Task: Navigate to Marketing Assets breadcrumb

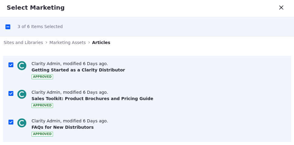Action: tap(68, 43)
